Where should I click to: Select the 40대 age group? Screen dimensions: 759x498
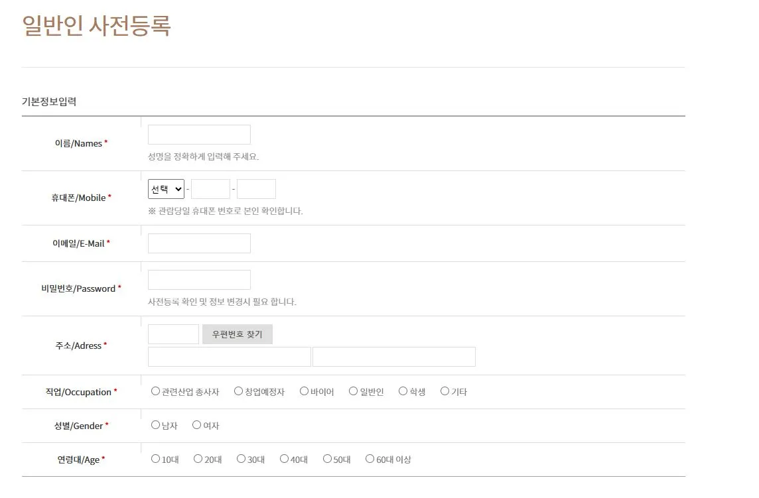(284, 458)
